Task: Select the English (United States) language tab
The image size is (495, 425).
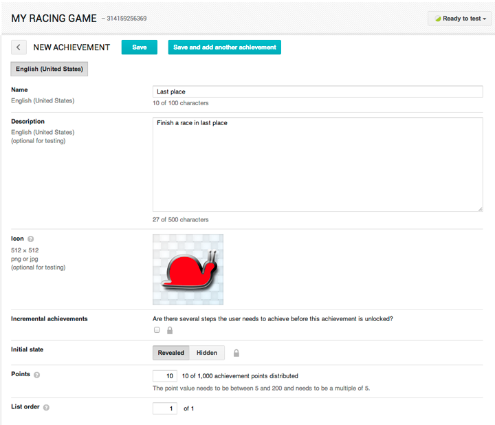Action: point(49,69)
